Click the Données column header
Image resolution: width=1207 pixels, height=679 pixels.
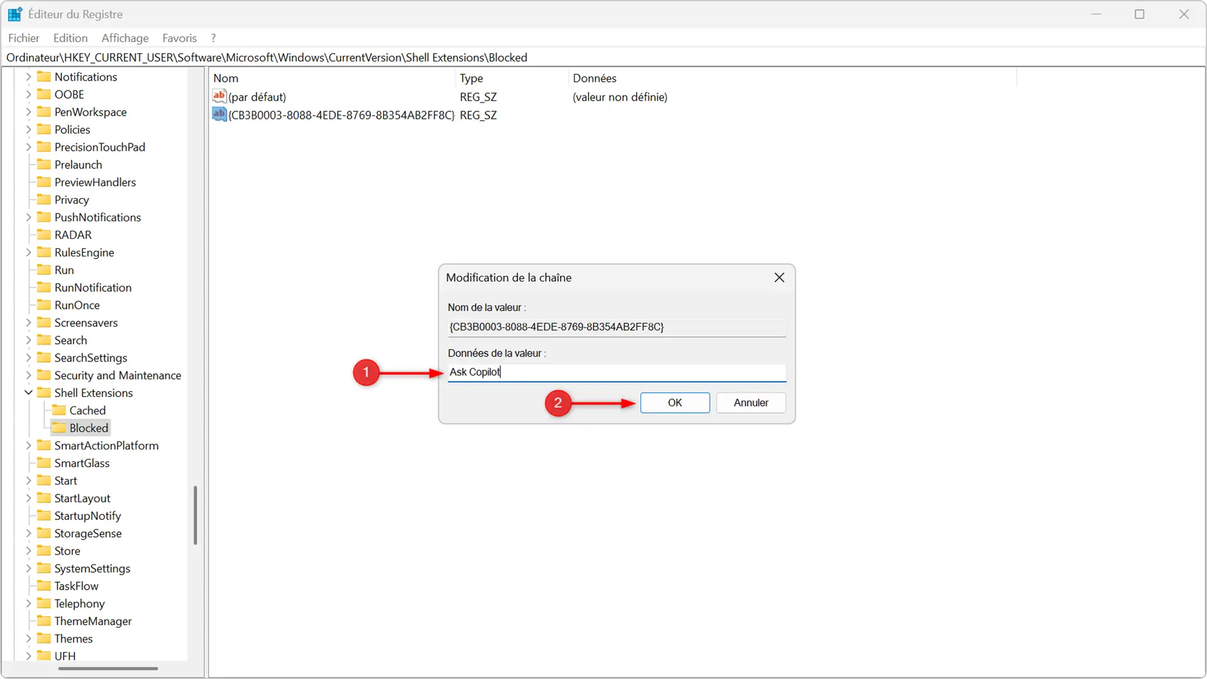(792, 78)
